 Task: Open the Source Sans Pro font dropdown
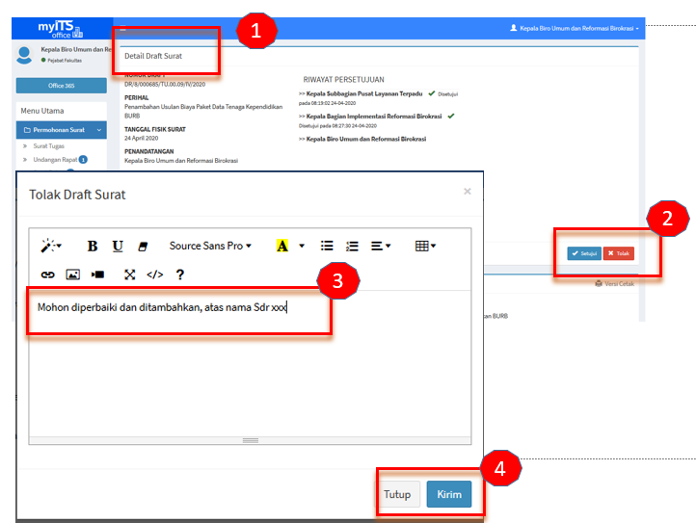pos(210,246)
